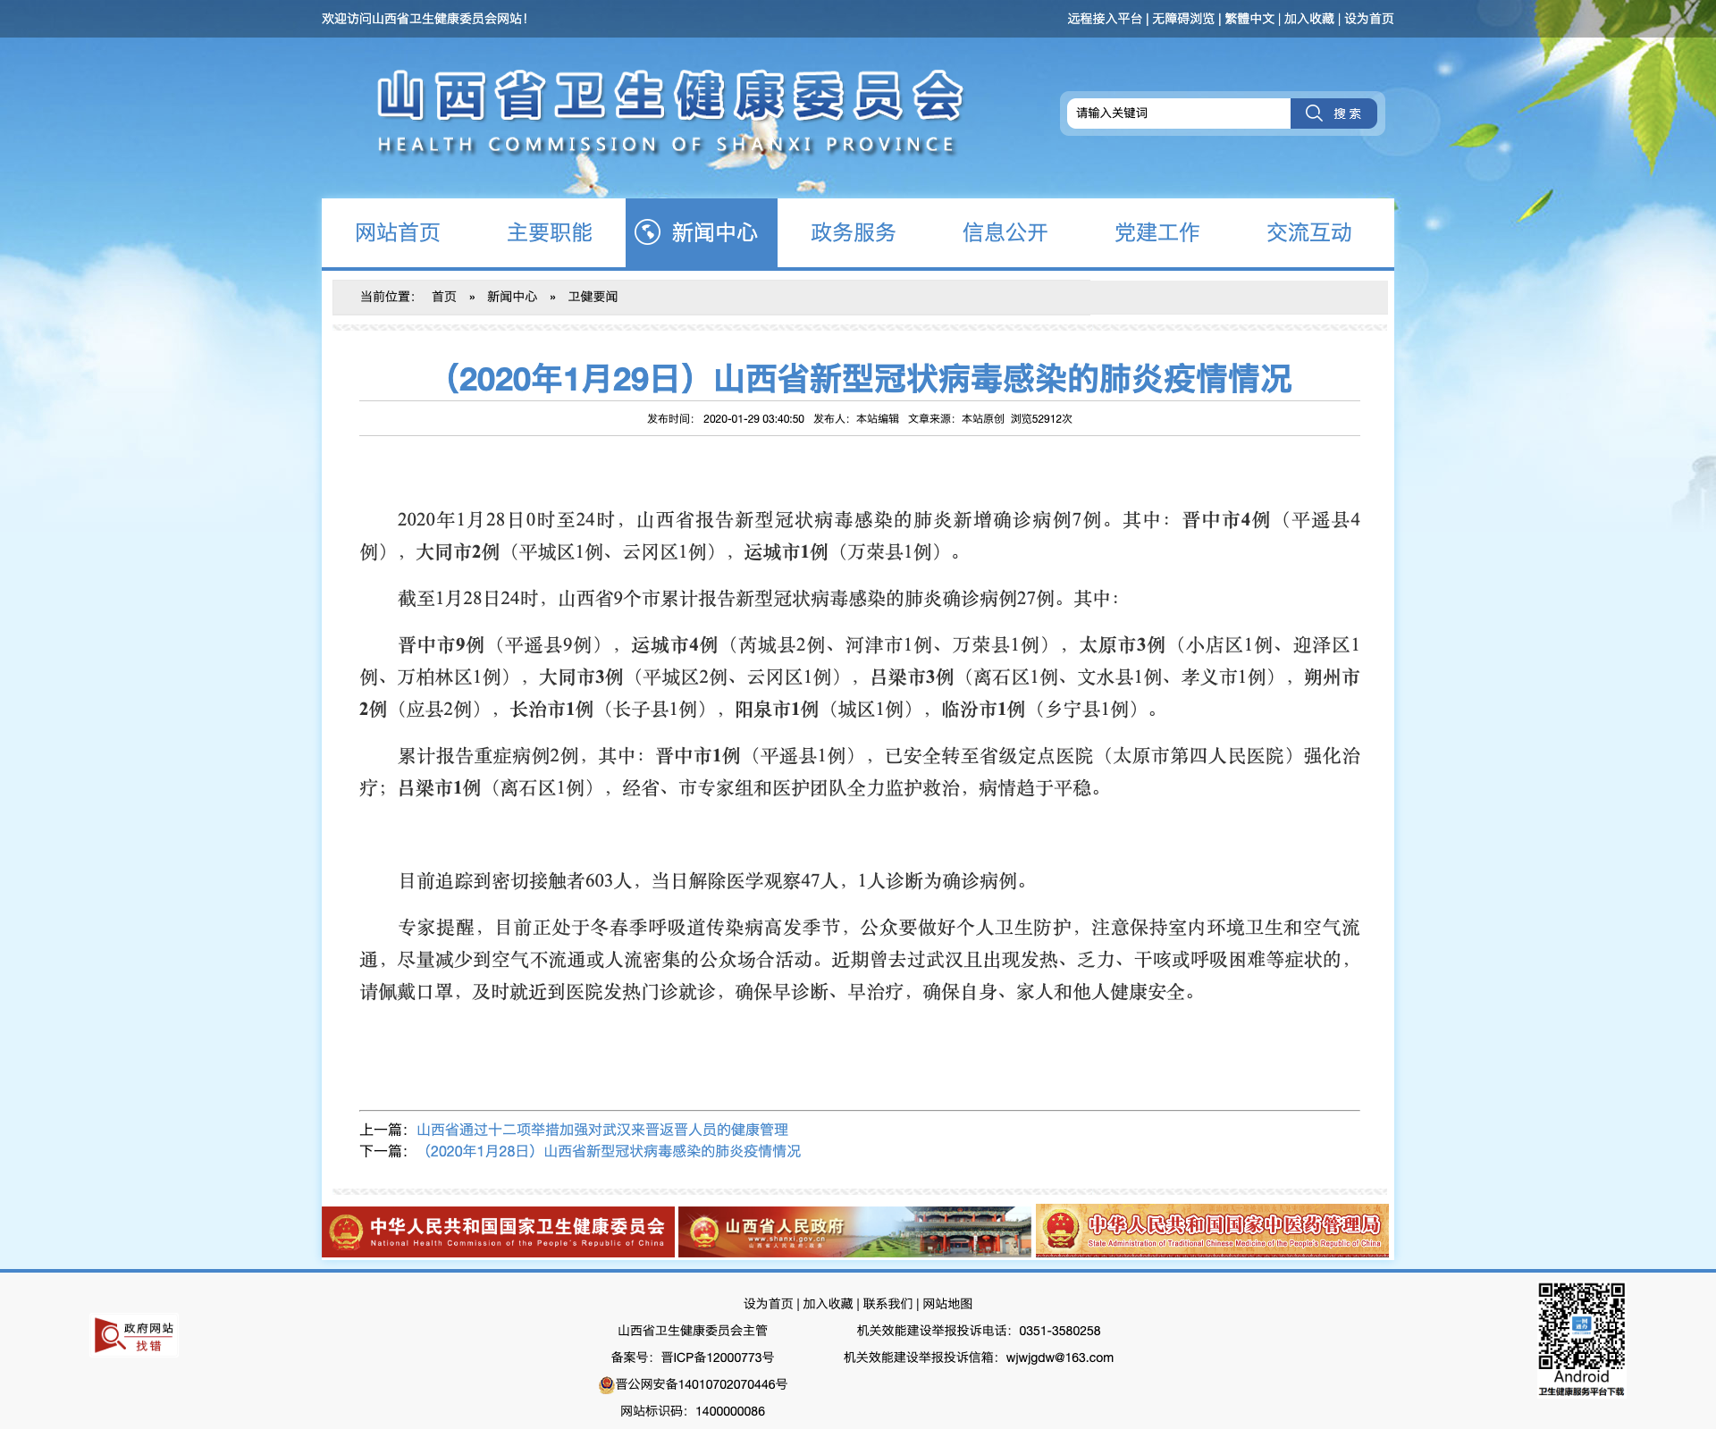Click the 晋ICP备12000773号 record link

(x=718, y=1358)
